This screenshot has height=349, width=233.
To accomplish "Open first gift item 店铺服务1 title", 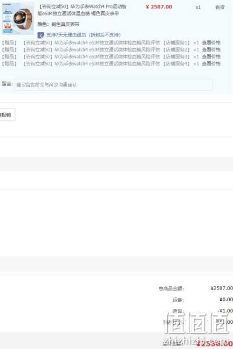I will 107,43.
